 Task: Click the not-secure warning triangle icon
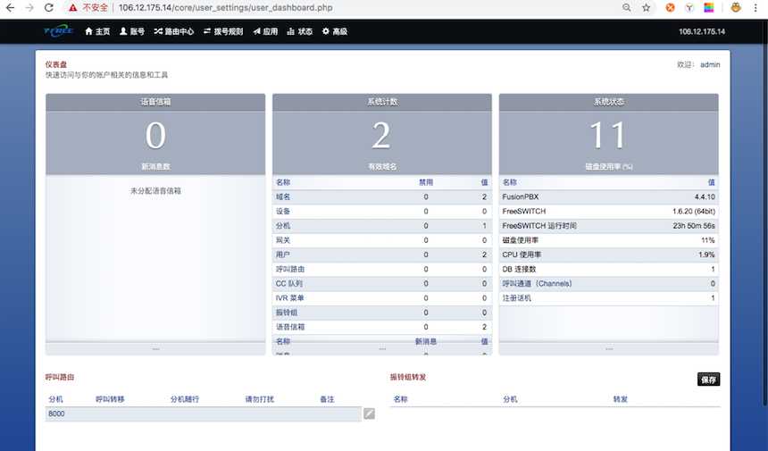72,8
